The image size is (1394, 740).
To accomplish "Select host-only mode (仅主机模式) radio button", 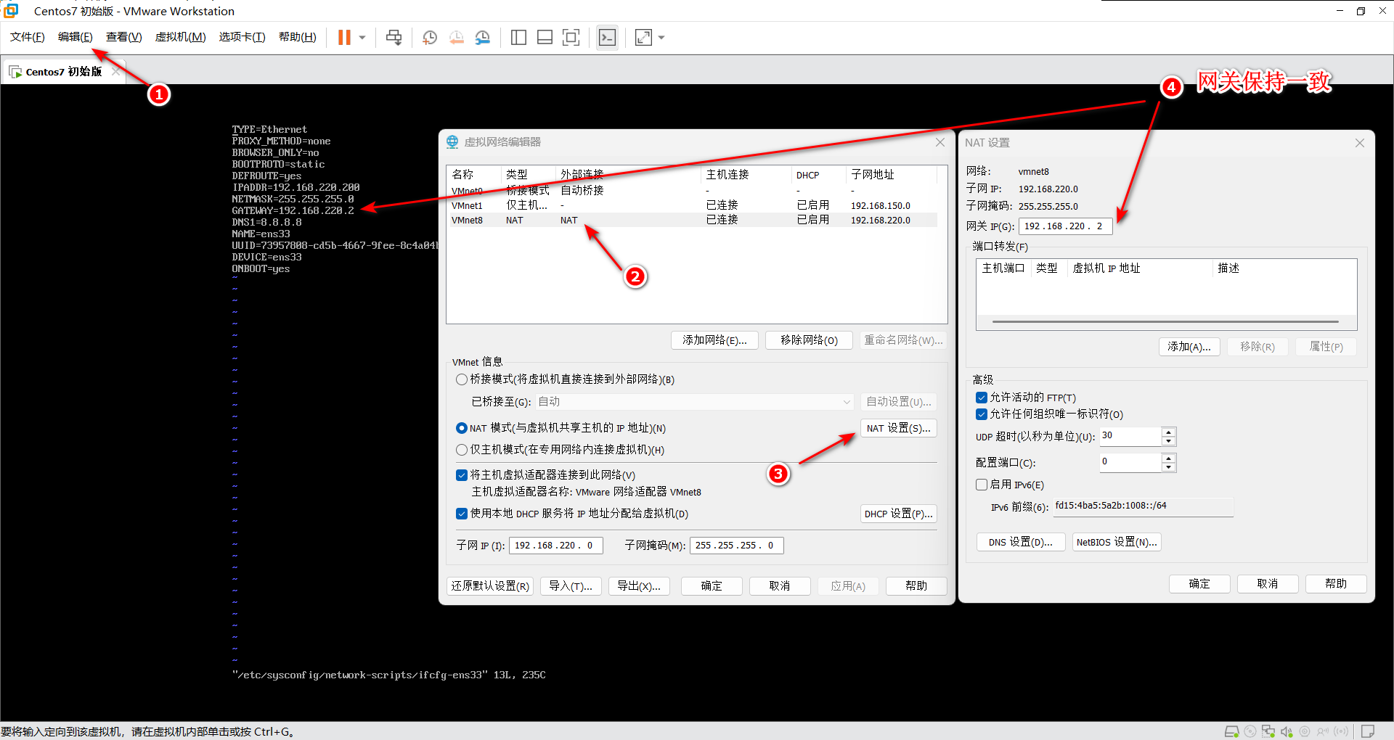I will tap(461, 450).
